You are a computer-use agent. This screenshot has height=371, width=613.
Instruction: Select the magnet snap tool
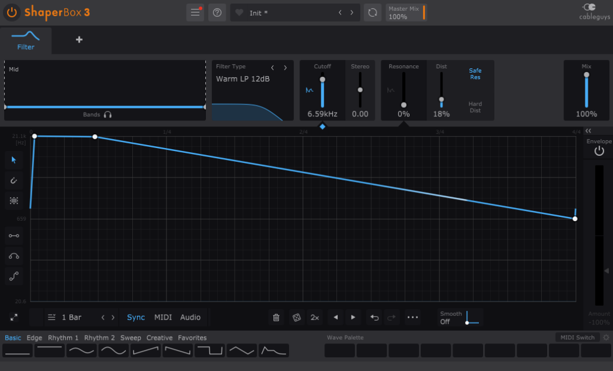(x=14, y=180)
